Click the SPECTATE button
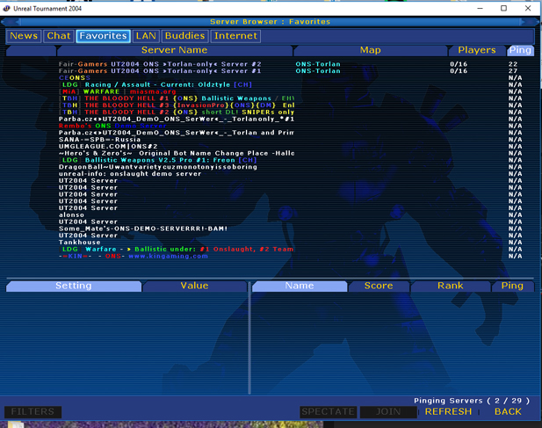The width and height of the screenshot is (542, 428). 328,411
